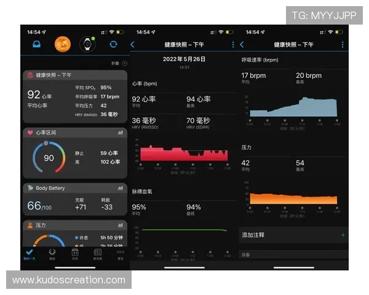Tap 高 102 心率 row

(97, 162)
